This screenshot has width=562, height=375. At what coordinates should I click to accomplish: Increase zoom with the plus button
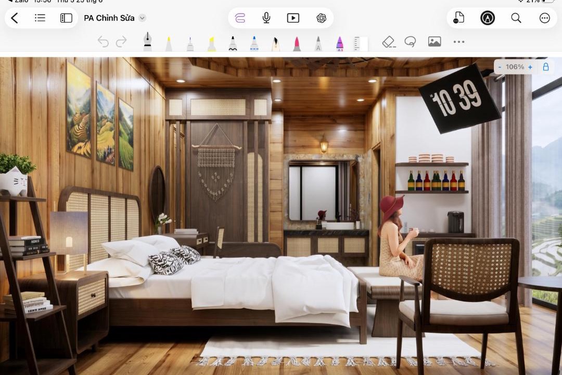pos(530,67)
